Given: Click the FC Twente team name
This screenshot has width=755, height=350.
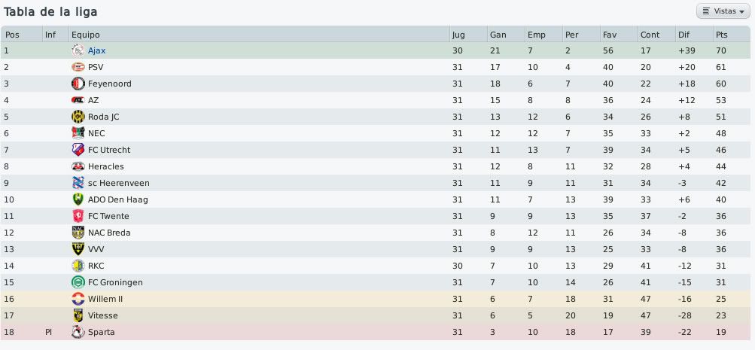Looking at the screenshot, I should (108, 216).
